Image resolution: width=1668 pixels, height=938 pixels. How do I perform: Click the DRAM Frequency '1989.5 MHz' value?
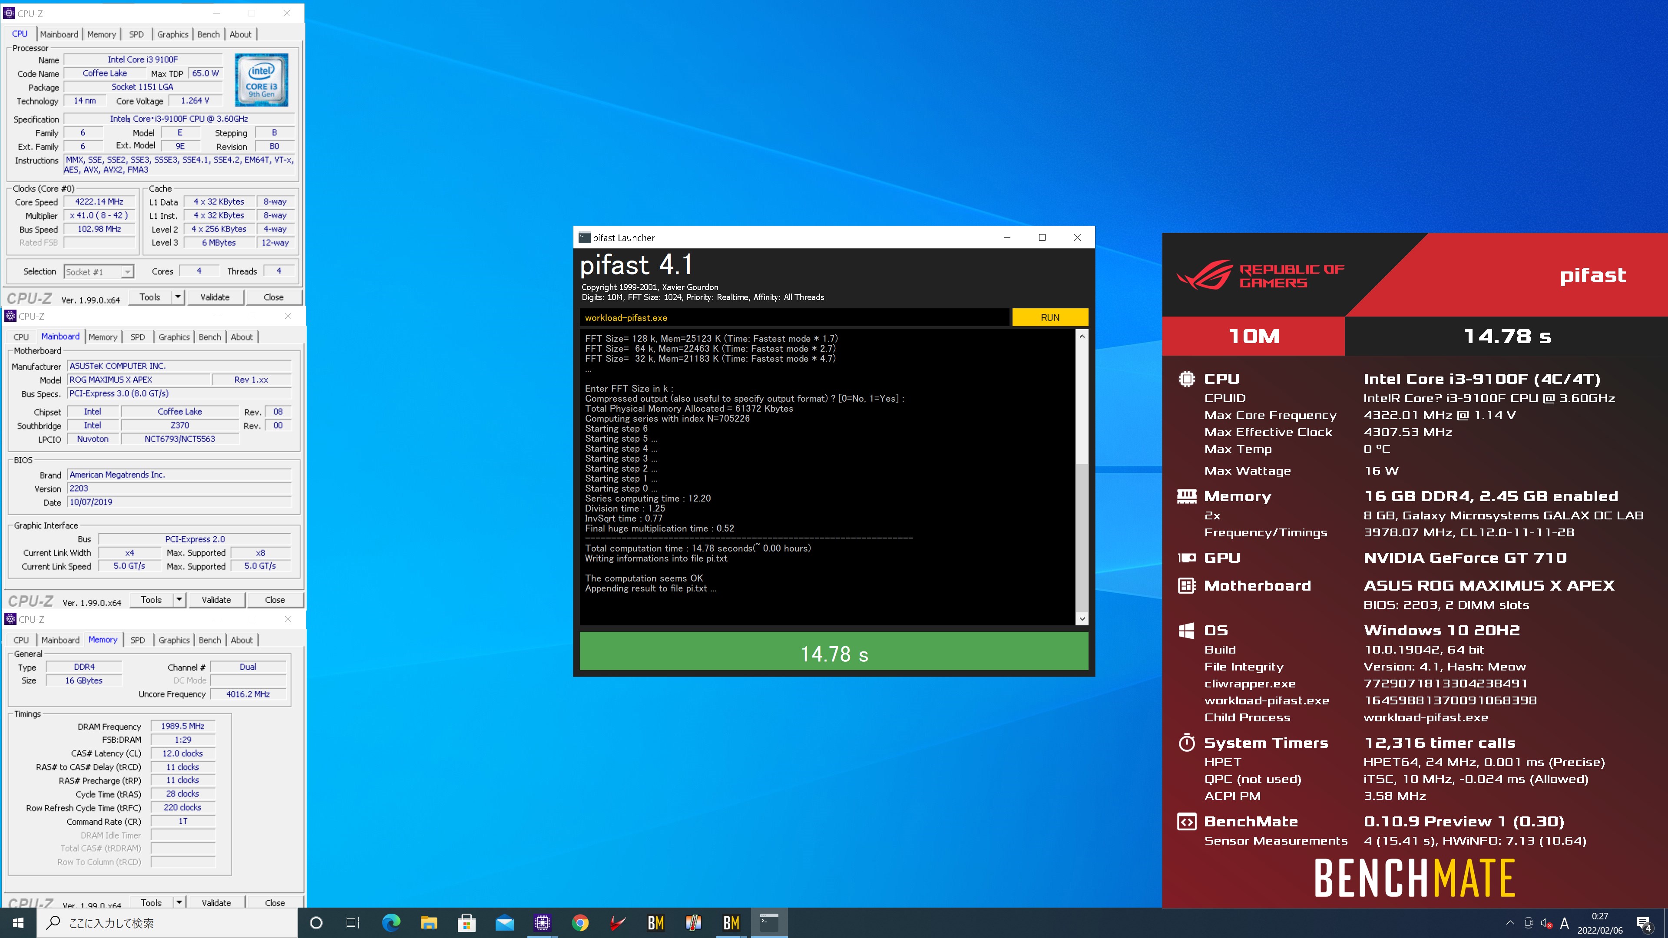(x=182, y=726)
